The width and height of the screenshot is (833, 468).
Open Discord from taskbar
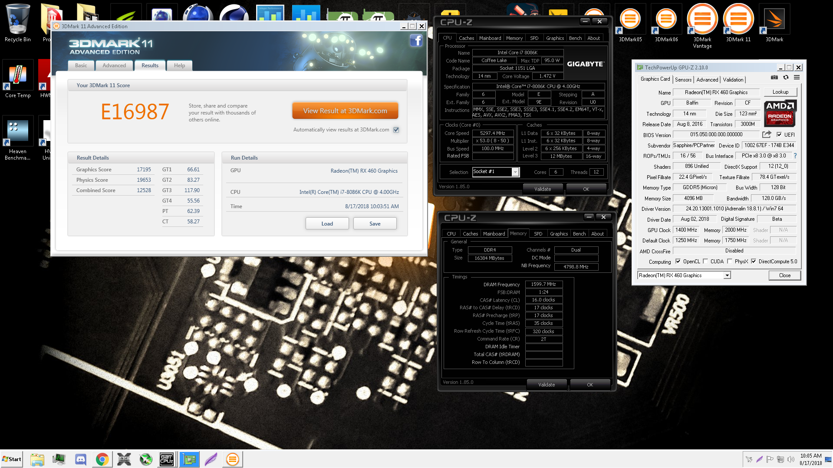tap(81, 459)
